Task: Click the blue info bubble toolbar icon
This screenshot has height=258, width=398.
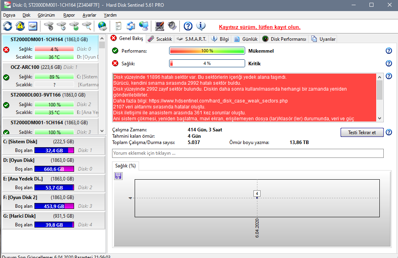Action: tap(201, 26)
